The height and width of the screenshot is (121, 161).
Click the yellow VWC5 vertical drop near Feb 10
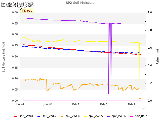coord(139,66)
